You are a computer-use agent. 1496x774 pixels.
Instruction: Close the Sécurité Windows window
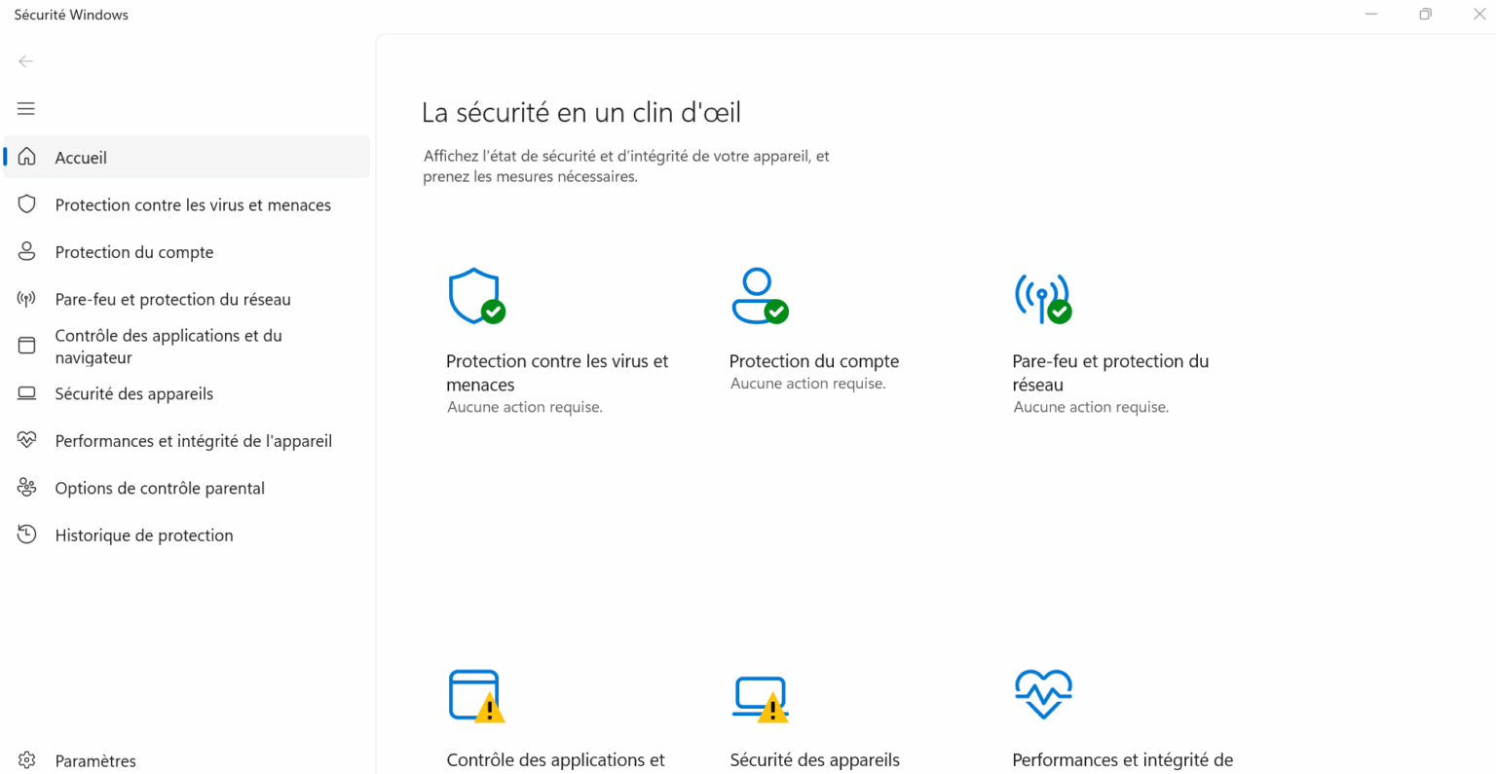(x=1478, y=15)
